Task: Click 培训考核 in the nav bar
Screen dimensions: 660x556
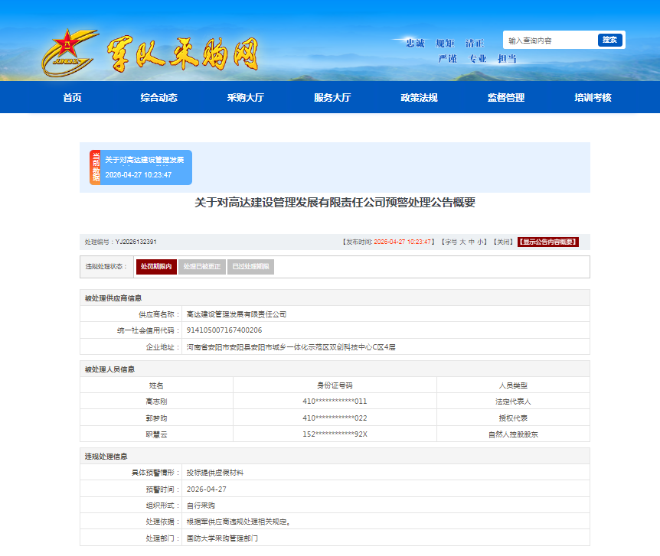Action: (593, 98)
